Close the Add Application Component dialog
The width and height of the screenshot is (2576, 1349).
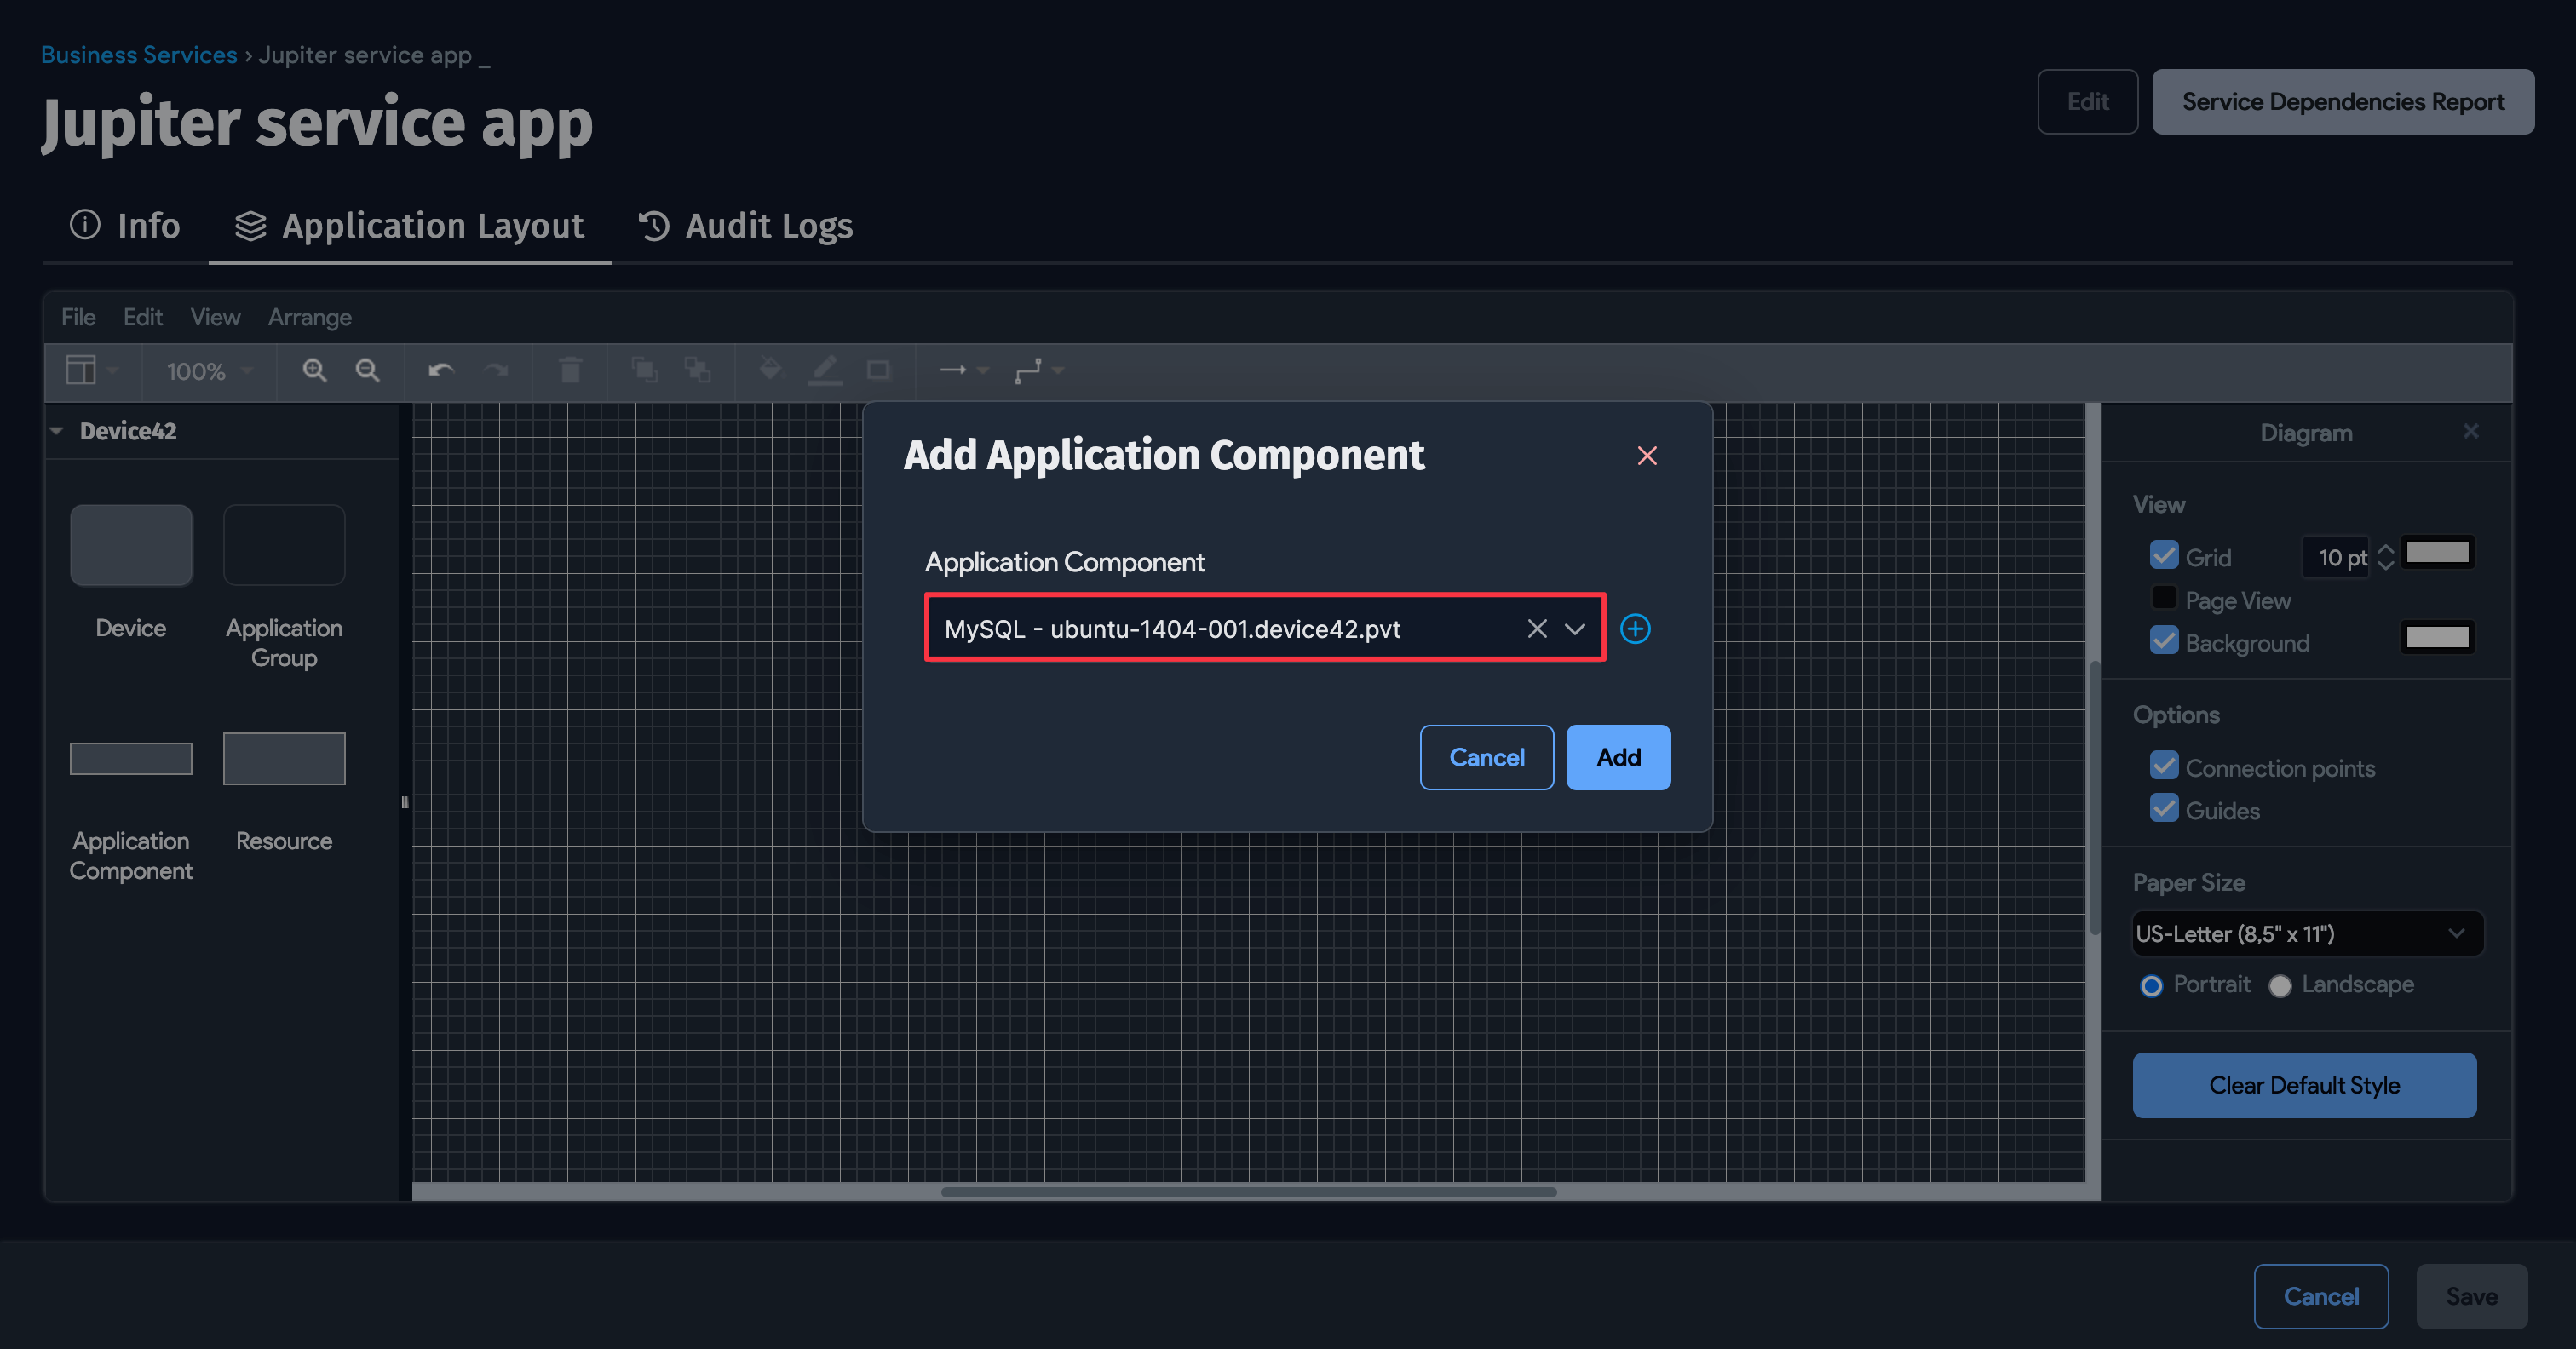click(x=1647, y=456)
